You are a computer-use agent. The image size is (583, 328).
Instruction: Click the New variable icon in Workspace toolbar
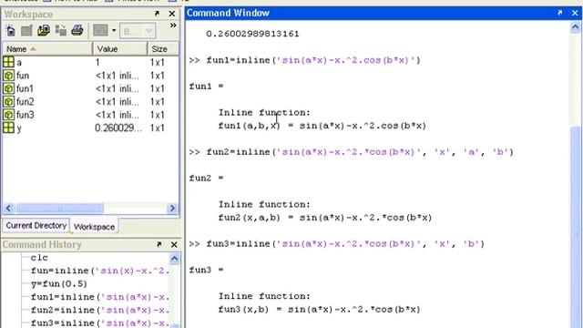coord(10,30)
